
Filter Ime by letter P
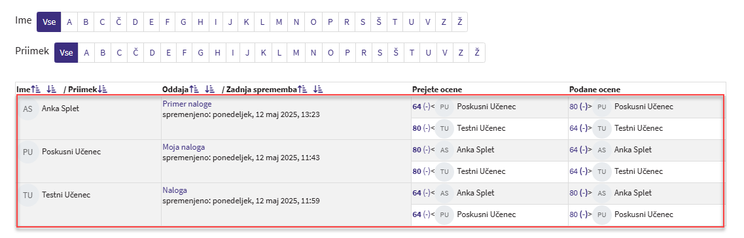[330, 22]
